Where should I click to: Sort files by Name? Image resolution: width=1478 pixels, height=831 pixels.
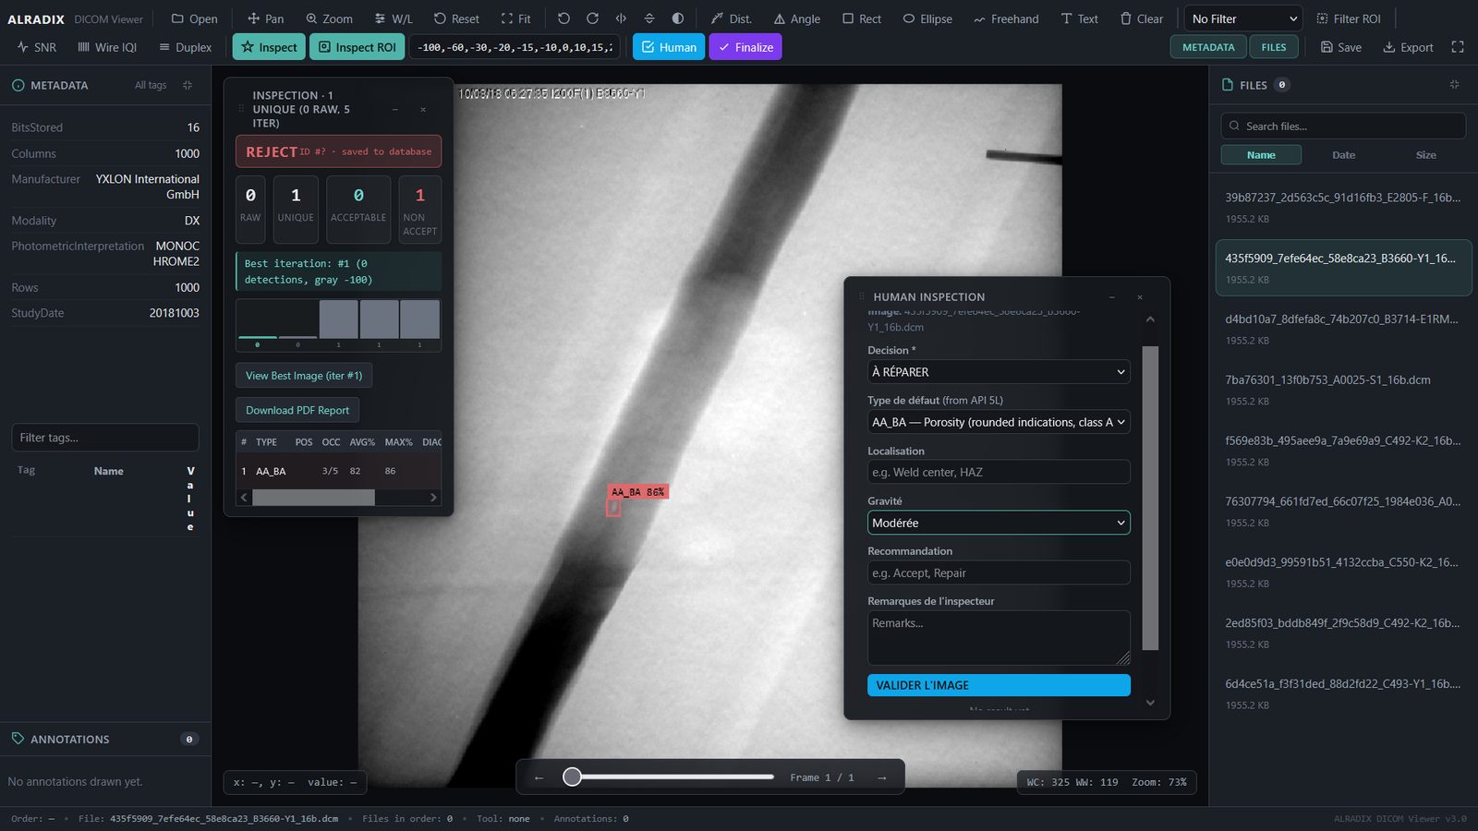[1261, 155]
